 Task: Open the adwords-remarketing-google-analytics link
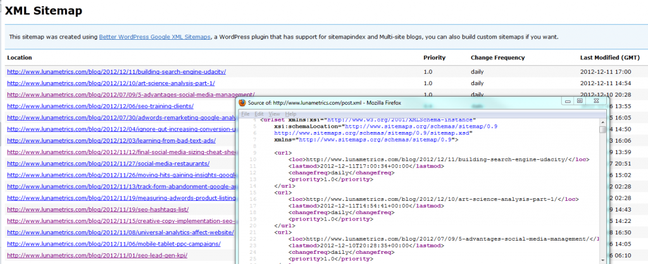[x=121, y=117]
